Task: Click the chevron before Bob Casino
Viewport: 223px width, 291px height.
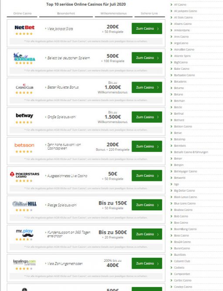Action: point(171,216)
